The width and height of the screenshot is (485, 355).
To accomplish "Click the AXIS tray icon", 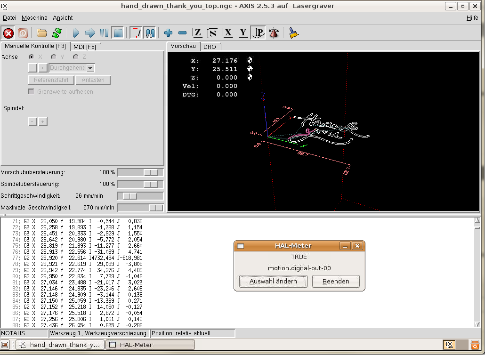I will [449, 345].
